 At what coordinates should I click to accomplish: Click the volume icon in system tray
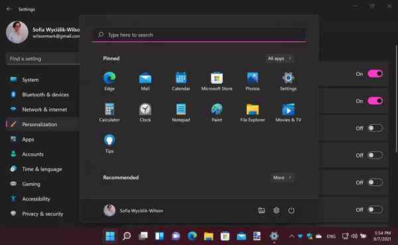[354, 236]
